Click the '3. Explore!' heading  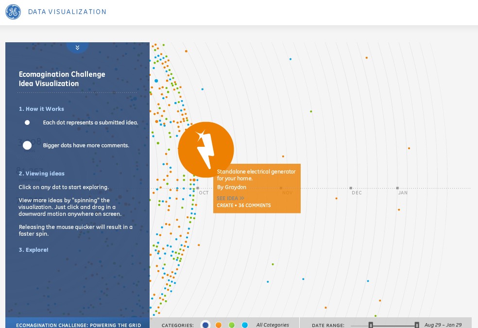click(x=34, y=250)
